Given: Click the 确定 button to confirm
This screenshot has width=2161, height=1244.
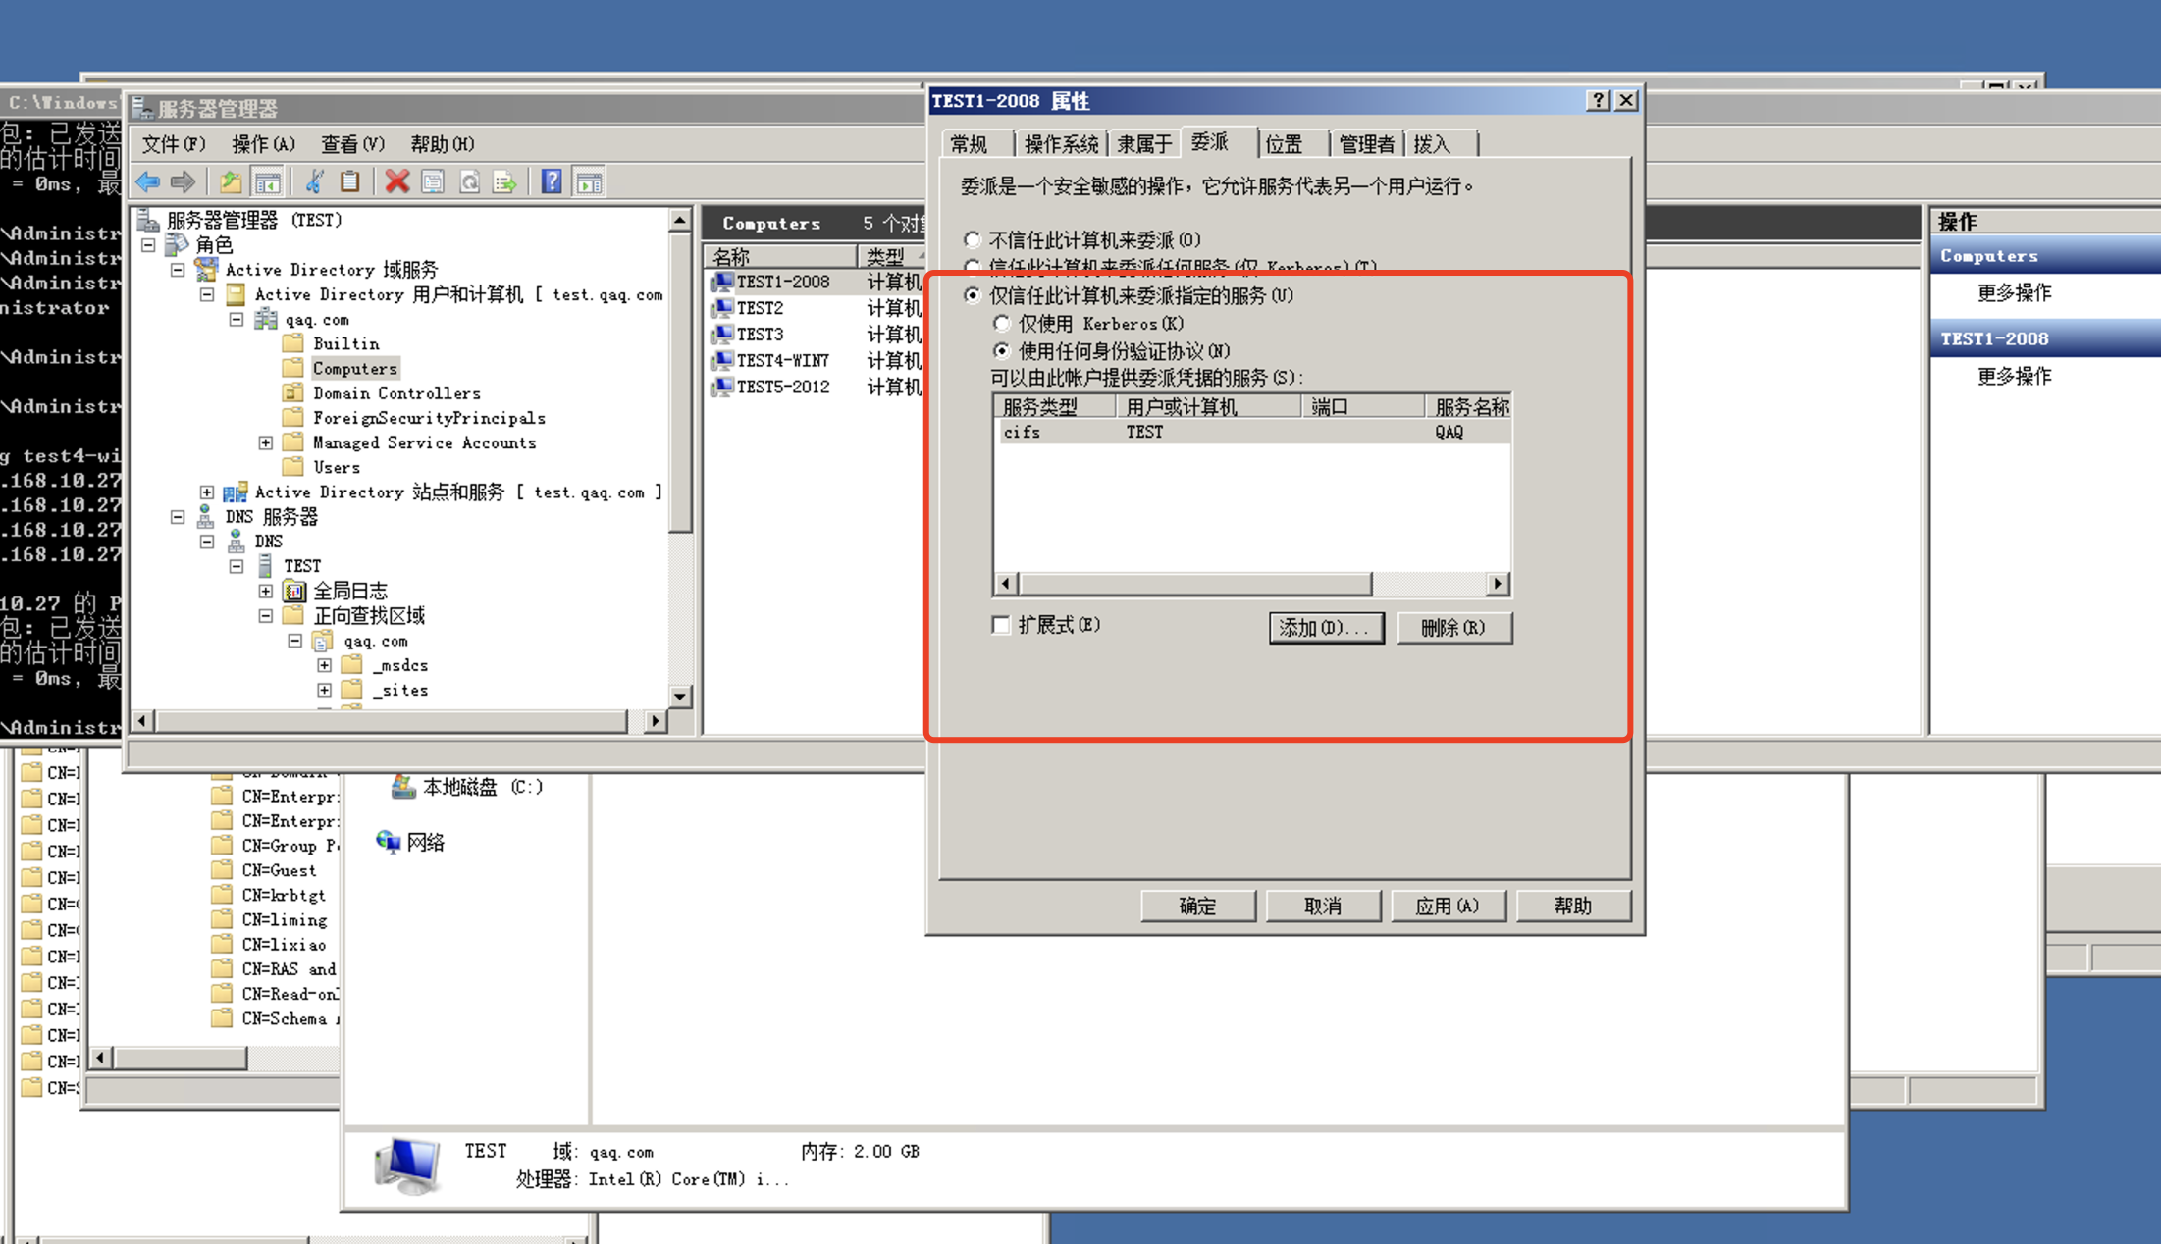Looking at the screenshot, I should [x=1197, y=905].
